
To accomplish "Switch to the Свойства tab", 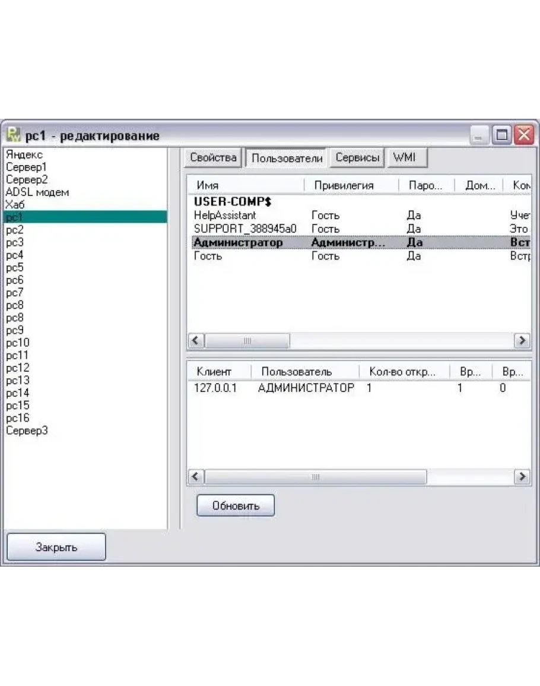I will pyautogui.click(x=214, y=158).
